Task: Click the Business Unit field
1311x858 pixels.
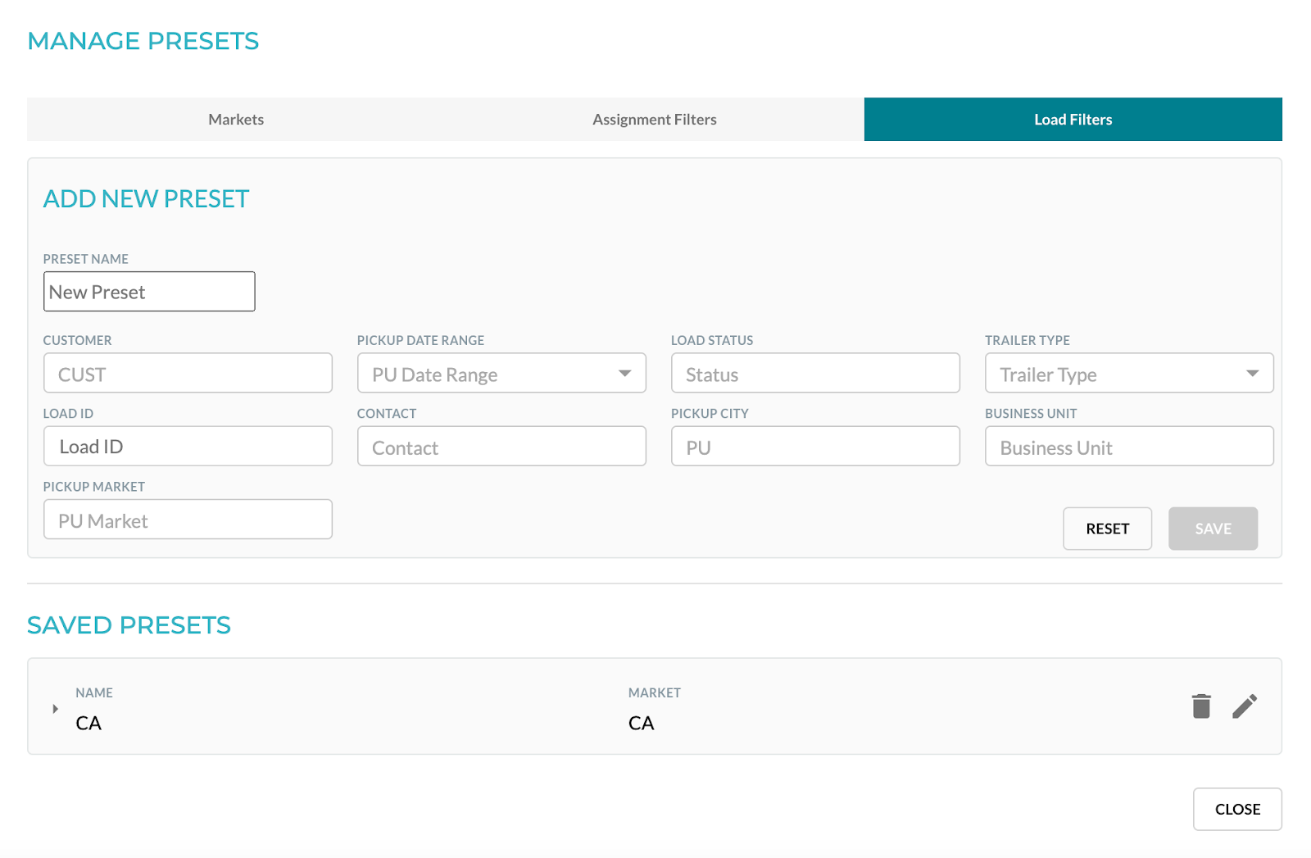Action: [x=1128, y=447]
